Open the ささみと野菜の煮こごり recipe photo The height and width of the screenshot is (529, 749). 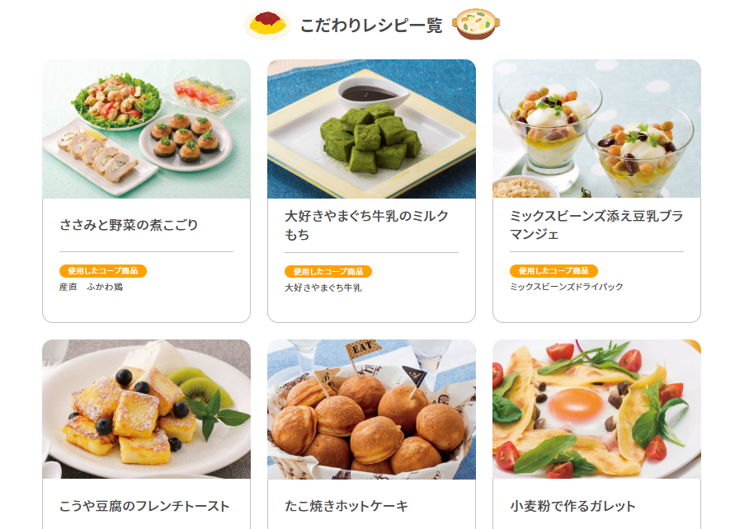coord(146,129)
